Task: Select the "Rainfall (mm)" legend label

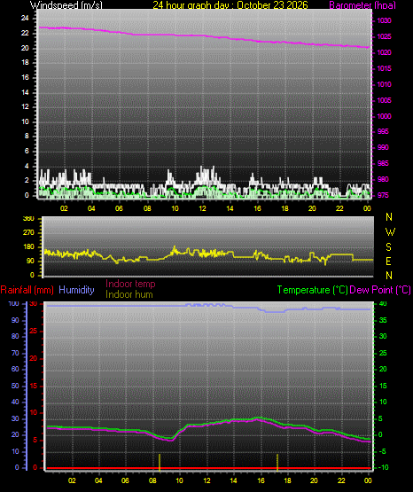Action: tap(27, 290)
